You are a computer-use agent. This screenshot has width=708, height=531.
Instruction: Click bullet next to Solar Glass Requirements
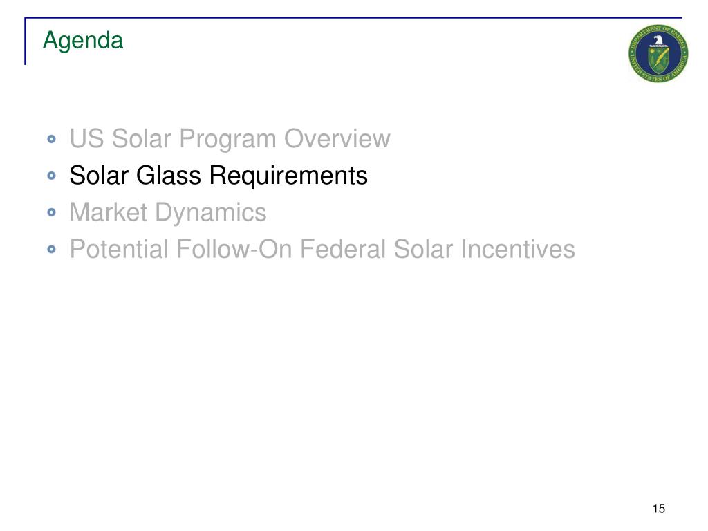[51, 175]
